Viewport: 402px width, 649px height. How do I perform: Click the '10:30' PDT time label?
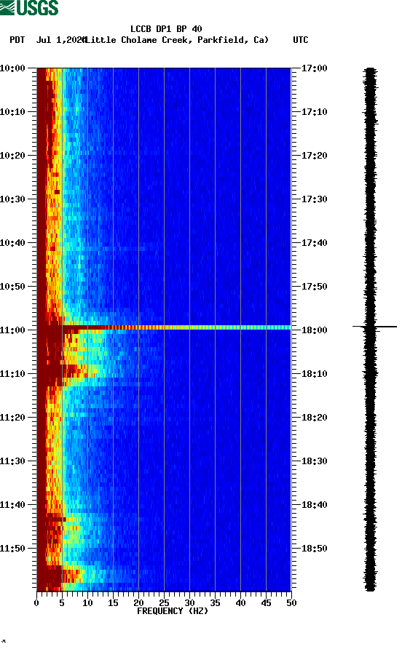pyautogui.click(x=12, y=199)
